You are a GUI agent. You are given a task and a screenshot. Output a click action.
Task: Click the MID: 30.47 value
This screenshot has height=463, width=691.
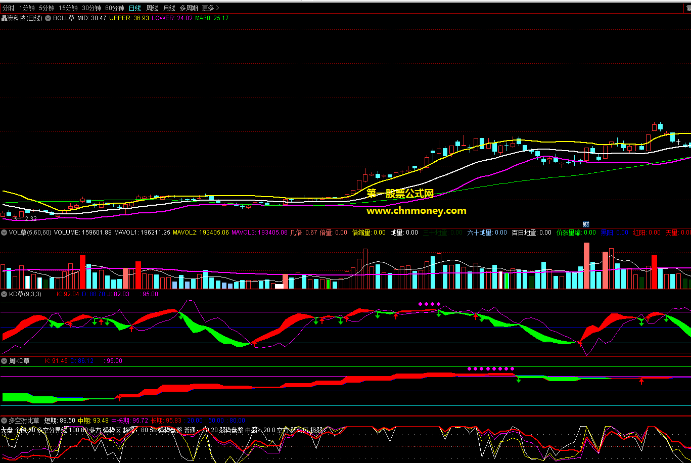pos(92,18)
